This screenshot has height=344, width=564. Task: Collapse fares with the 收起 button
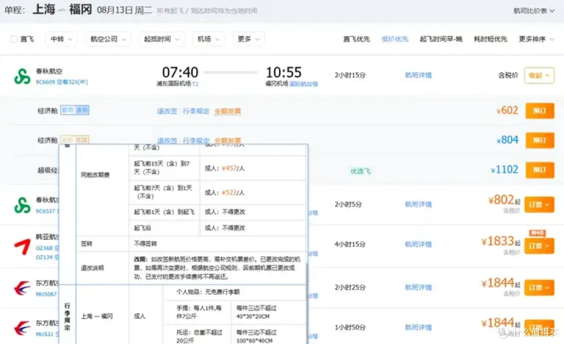point(539,76)
